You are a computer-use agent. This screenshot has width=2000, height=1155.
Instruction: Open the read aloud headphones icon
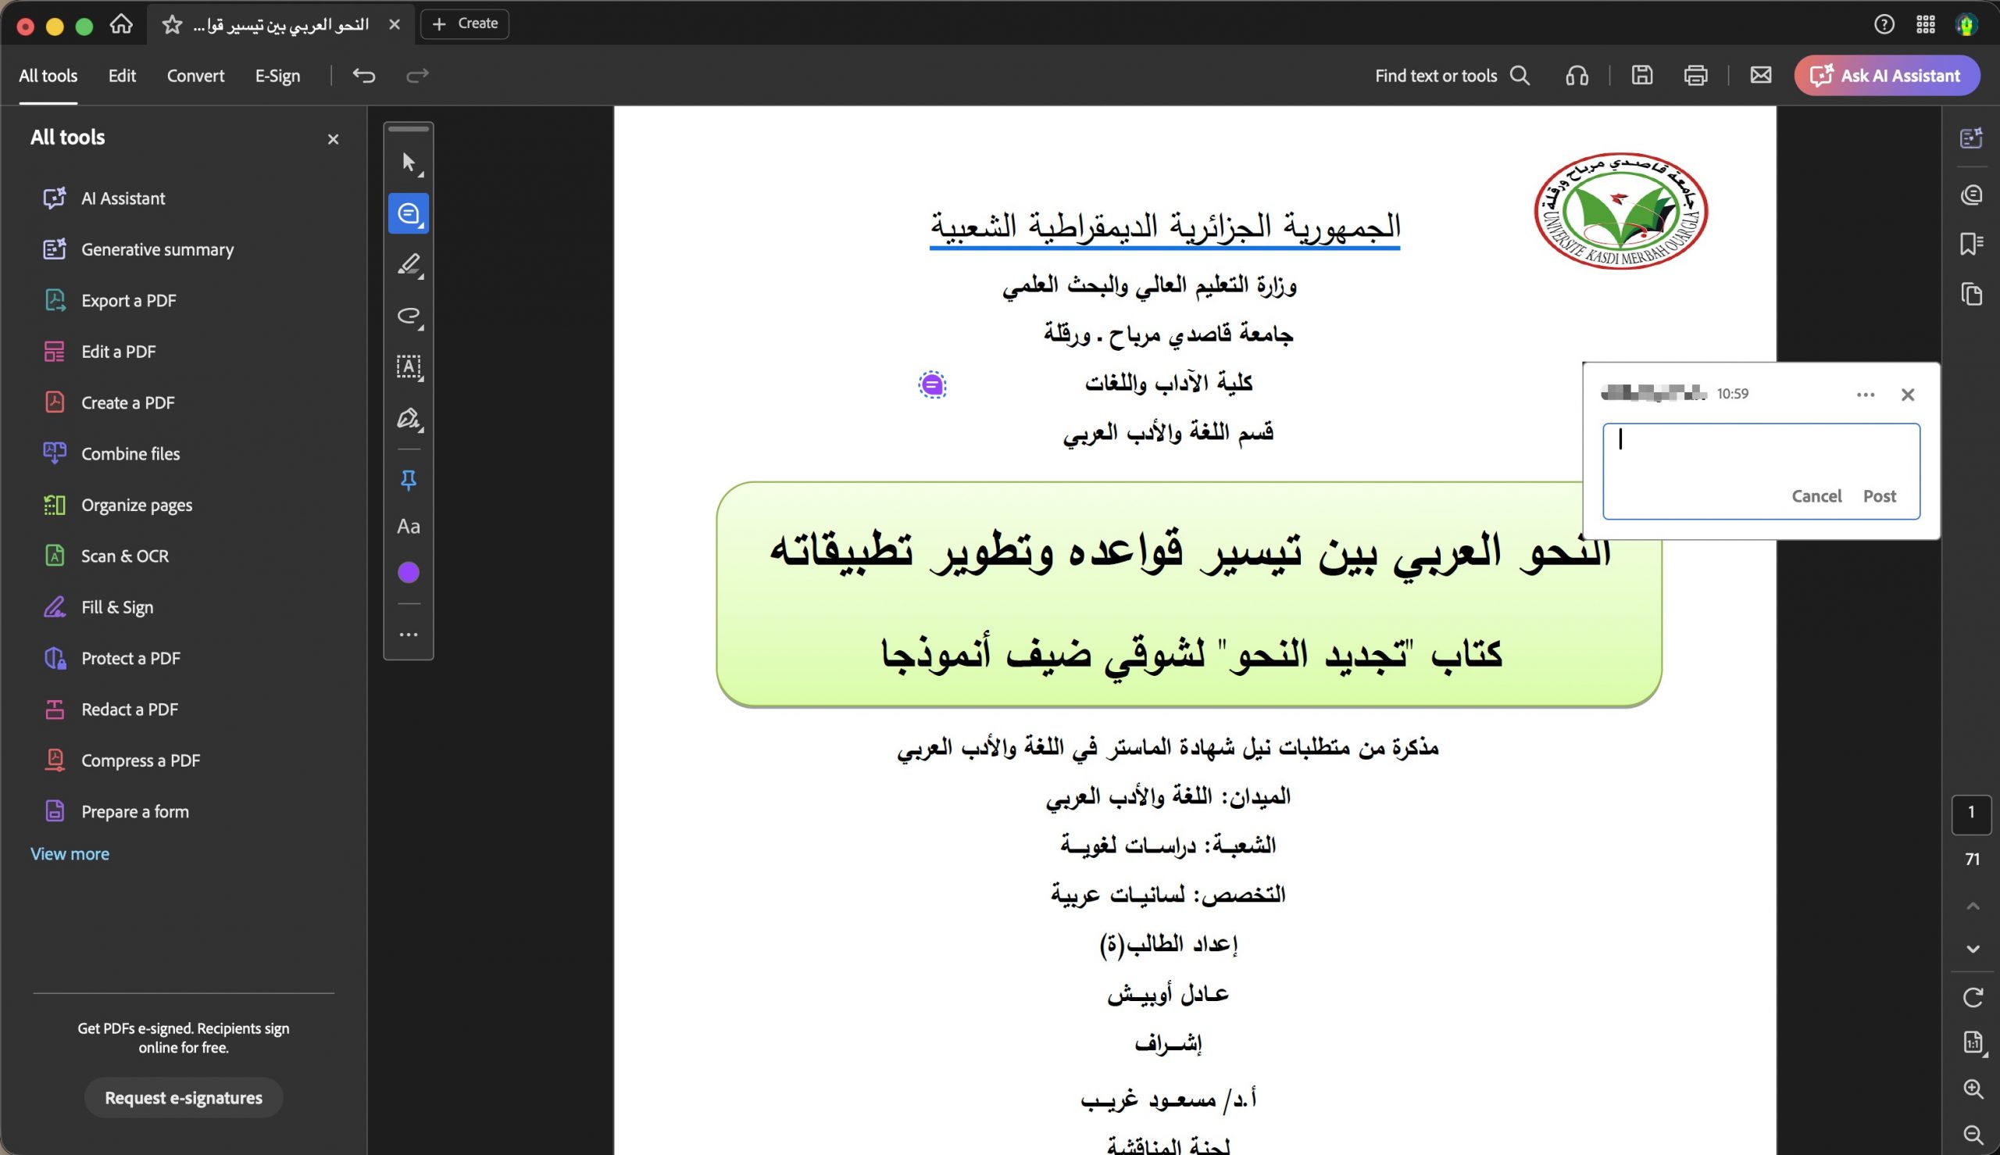[x=1577, y=75]
